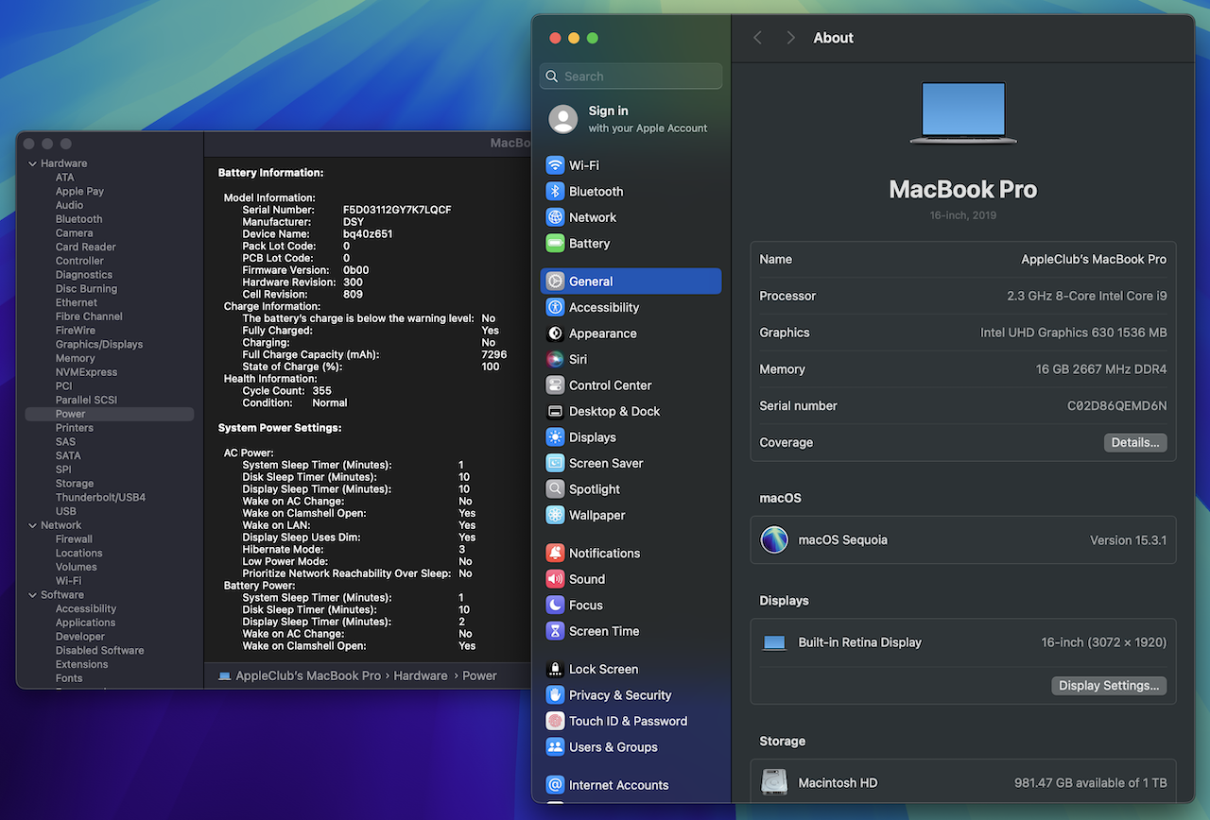Go forward with the right chevron
This screenshot has height=820, width=1210.
coord(791,38)
